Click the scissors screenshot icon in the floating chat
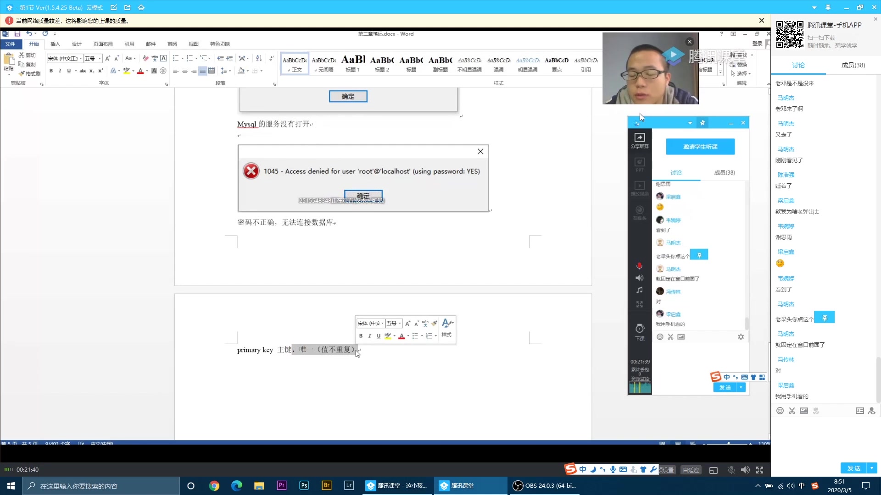Image resolution: width=881 pixels, height=495 pixels. pos(670,337)
